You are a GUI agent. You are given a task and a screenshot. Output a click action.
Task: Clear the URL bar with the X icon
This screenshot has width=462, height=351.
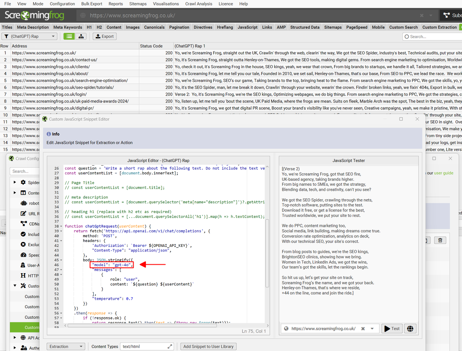pyautogui.click(x=422, y=15)
